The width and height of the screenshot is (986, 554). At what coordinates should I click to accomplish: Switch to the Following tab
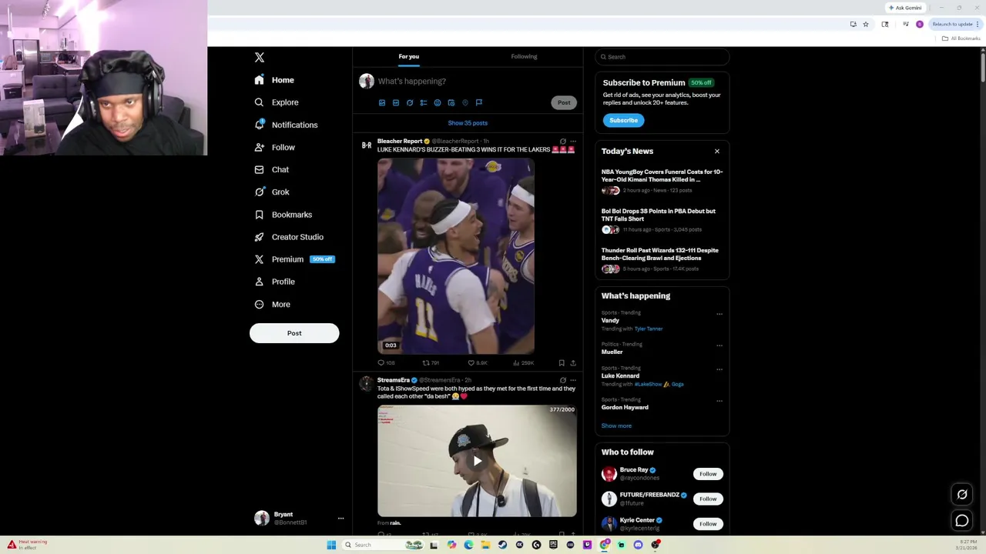[524, 56]
